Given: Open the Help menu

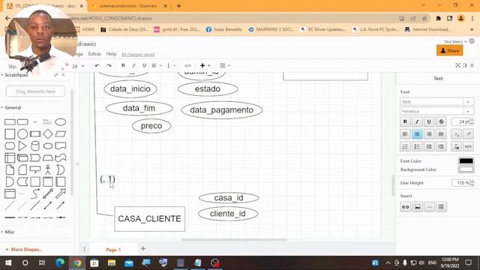Looking at the screenshot, I should click(111, 54).
